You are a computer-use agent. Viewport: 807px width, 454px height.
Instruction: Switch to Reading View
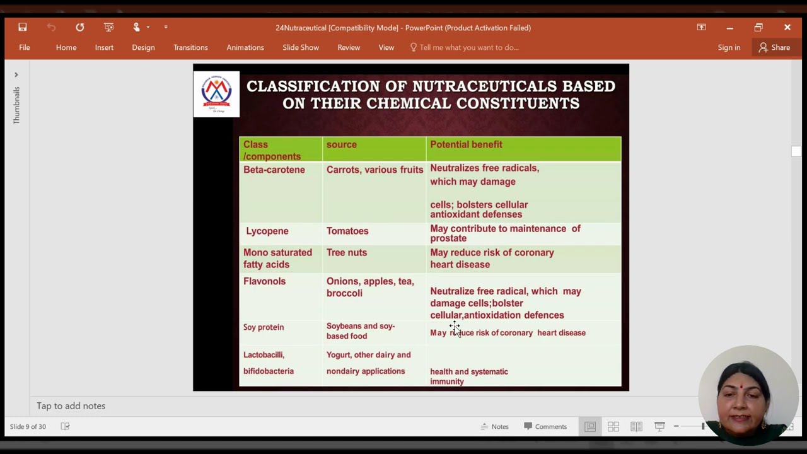[636, 426]
